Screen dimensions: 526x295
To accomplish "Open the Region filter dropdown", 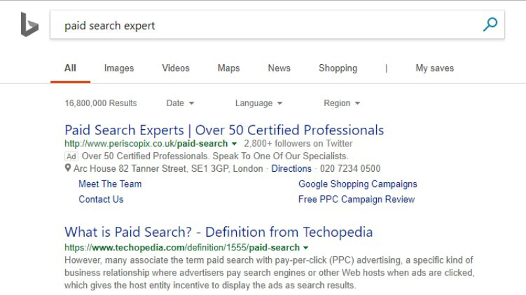I will pos(342,103).
